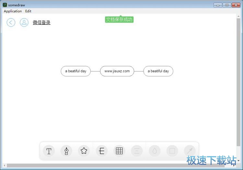
Task: Click the square border style icon
Action: (x=172, y=151)
